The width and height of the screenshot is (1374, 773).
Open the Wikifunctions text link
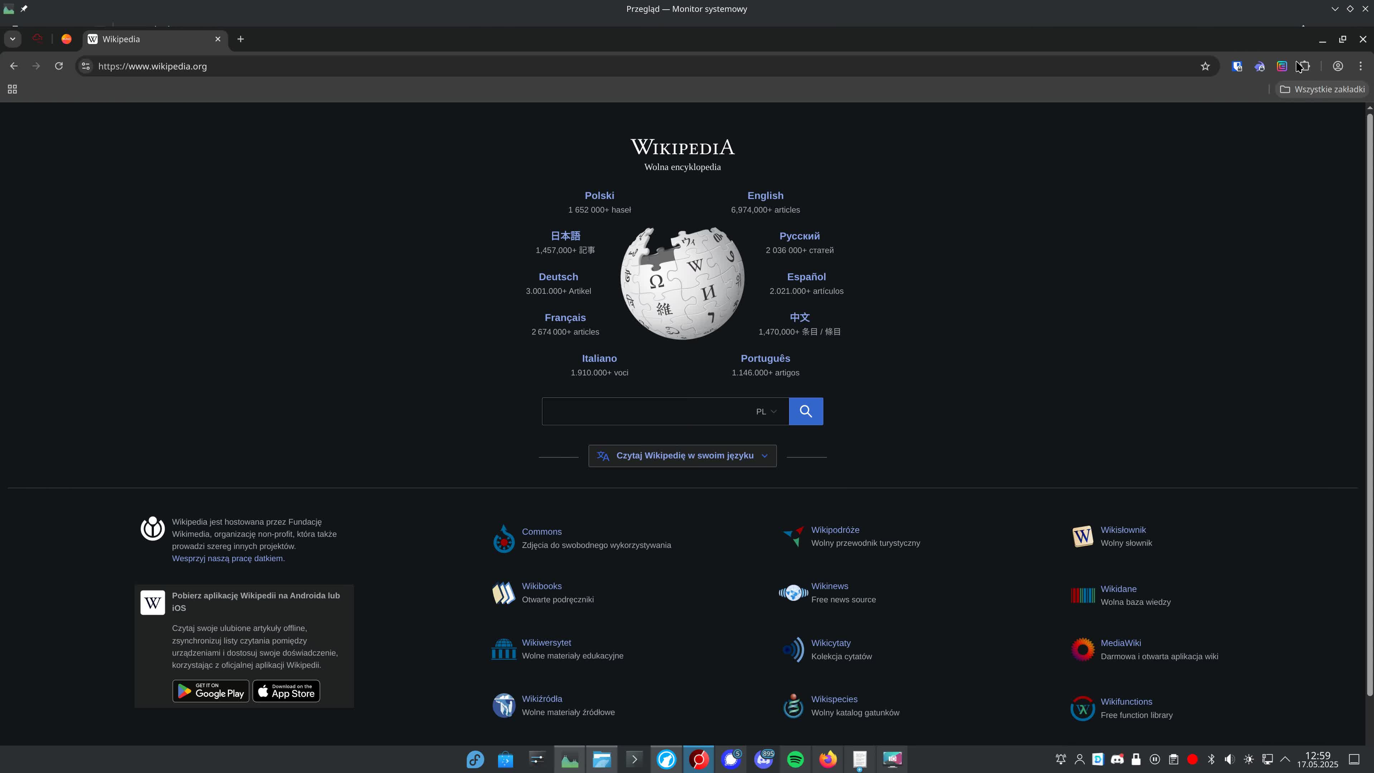(1126, 701)
